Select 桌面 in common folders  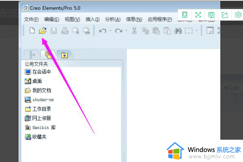[x=33, y=81]
